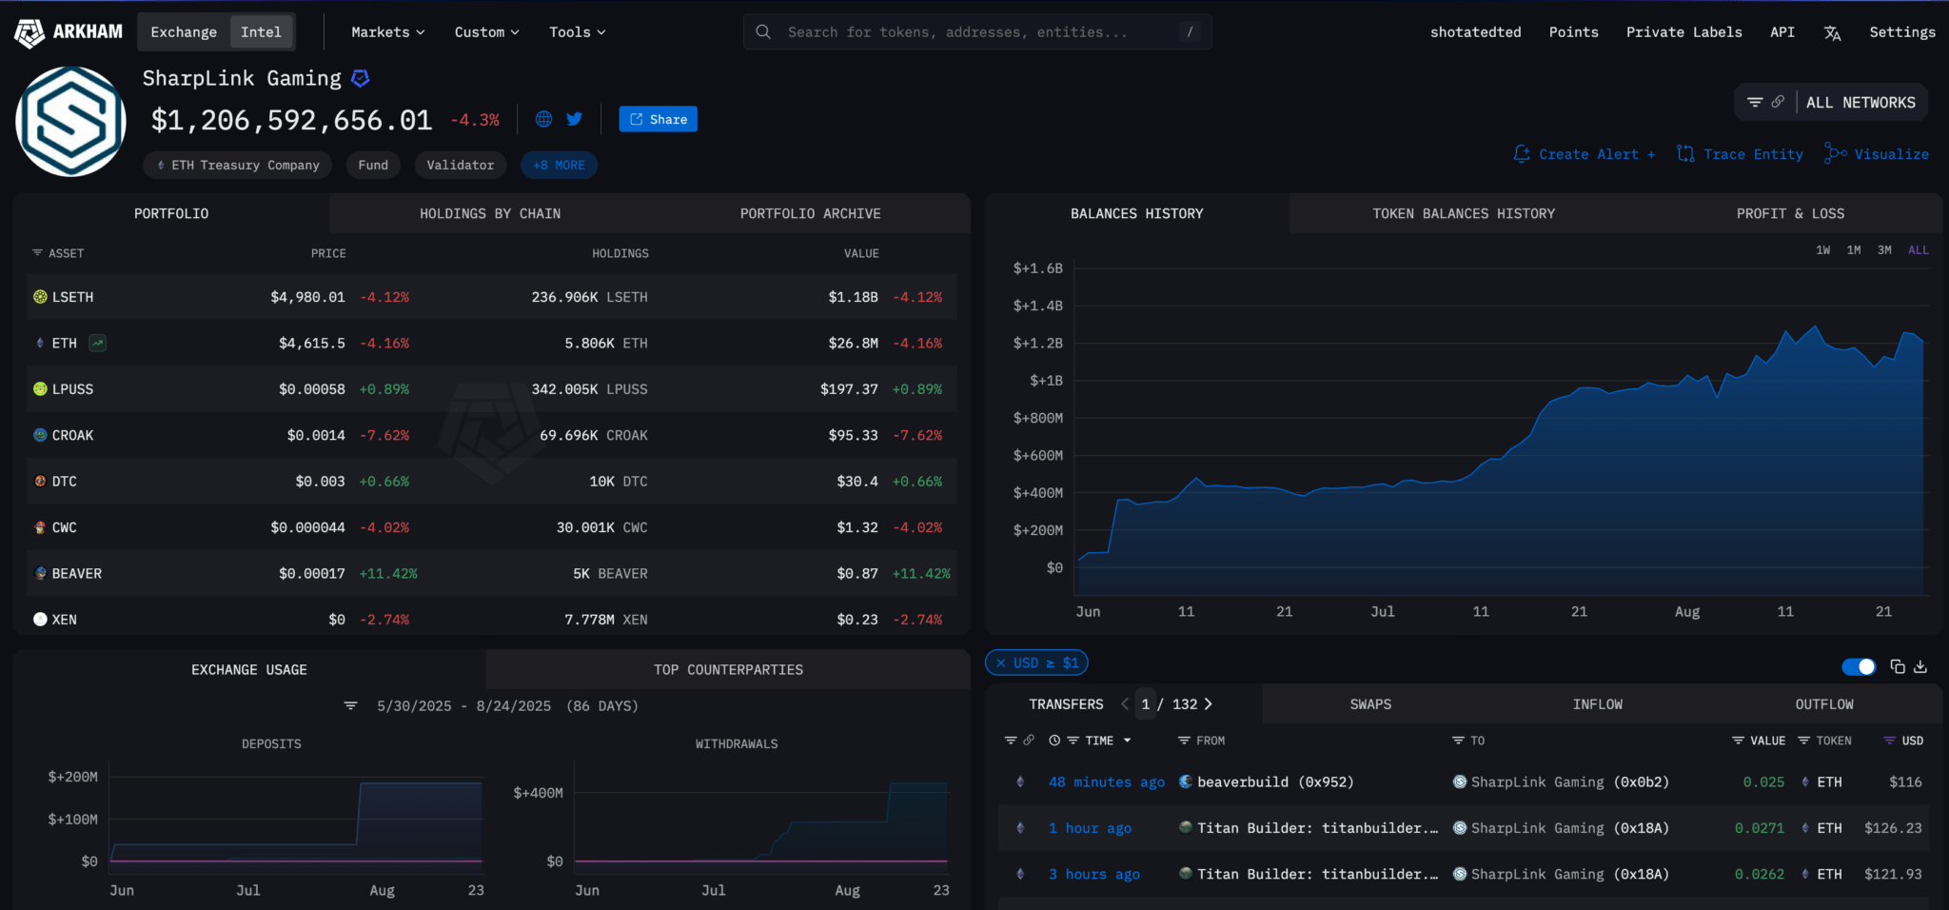The width and height of the screenshot is (1949, 910).
Task: Click the Create Alert bell icon
Action: pos(1522,153)
